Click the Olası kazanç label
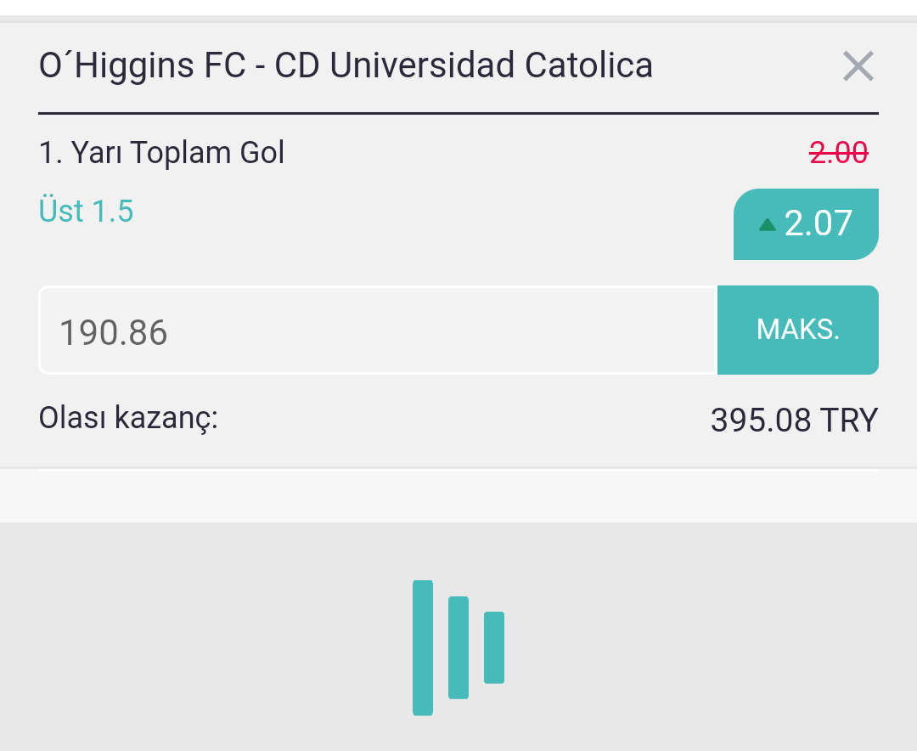This screenshot has width=917, height=751. [x=128, y=418]
